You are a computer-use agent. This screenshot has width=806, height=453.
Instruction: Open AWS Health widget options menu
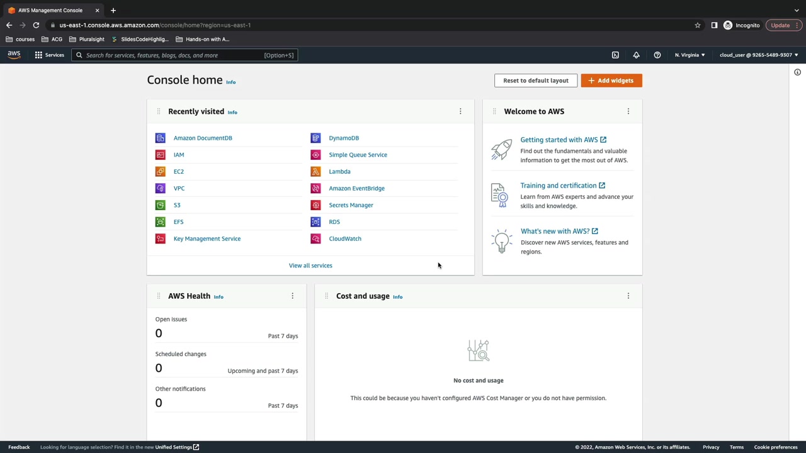(x=292, y=296)
